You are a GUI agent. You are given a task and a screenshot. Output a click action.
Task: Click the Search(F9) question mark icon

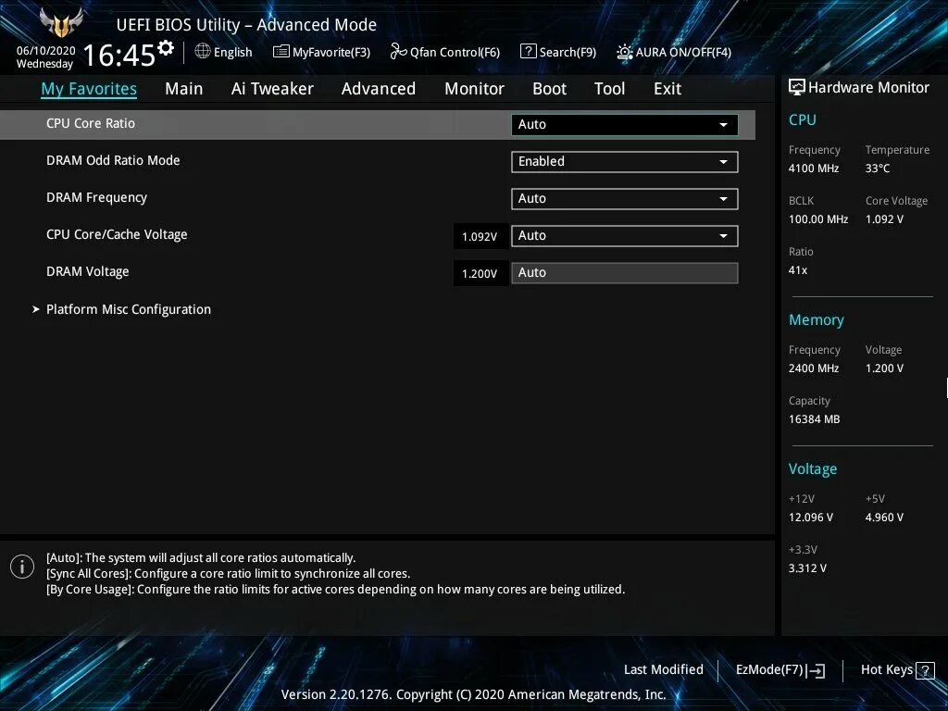point(528,52)
